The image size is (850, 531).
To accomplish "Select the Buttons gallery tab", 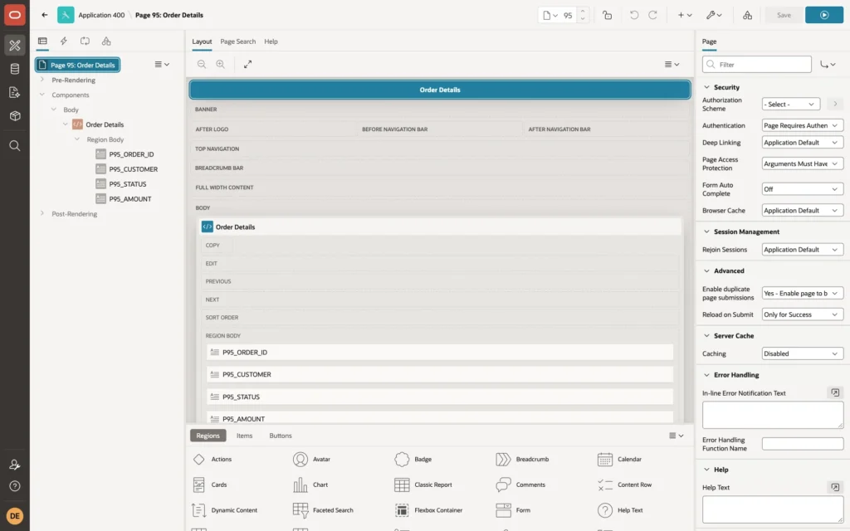I will point(281,436).
